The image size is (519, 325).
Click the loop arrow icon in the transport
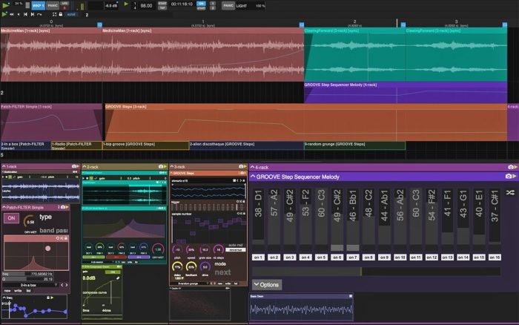(39, 15)
